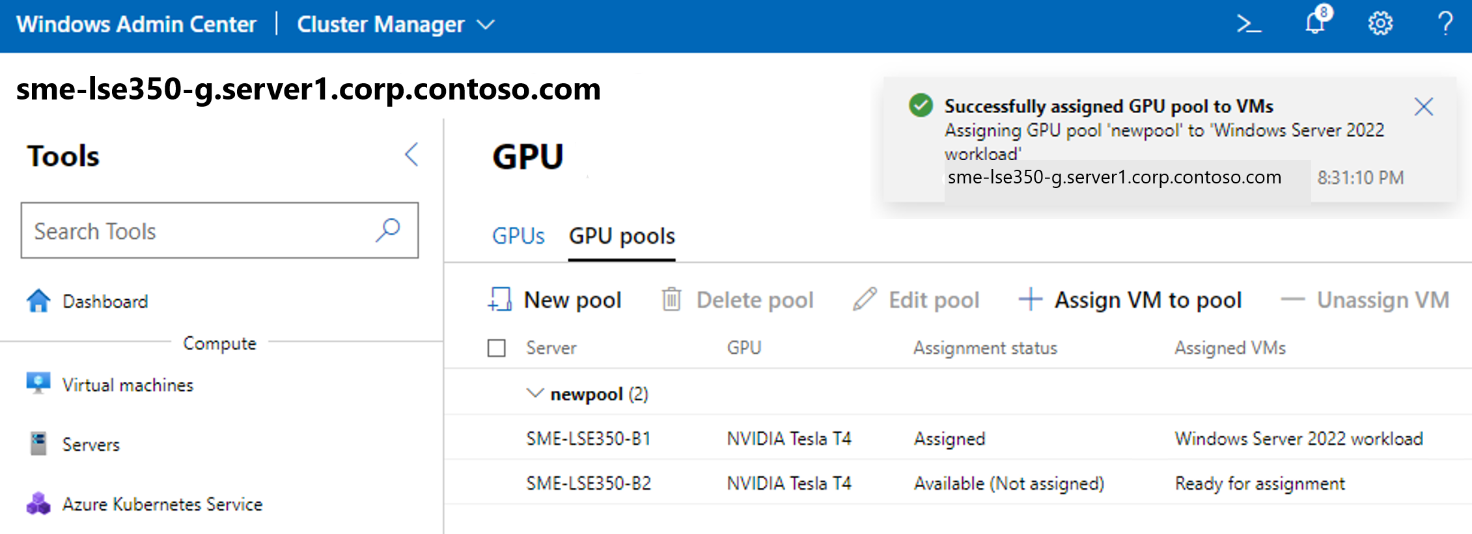Switch to the GPUs tab
Screen dimensions: 1472x534
coord(518,235)
